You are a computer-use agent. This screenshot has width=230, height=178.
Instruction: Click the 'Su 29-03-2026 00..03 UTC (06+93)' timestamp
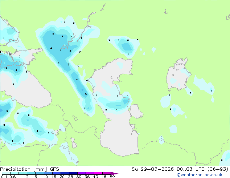(180, 169)
